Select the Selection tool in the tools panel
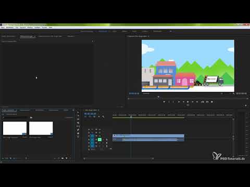 click(78, 112)
